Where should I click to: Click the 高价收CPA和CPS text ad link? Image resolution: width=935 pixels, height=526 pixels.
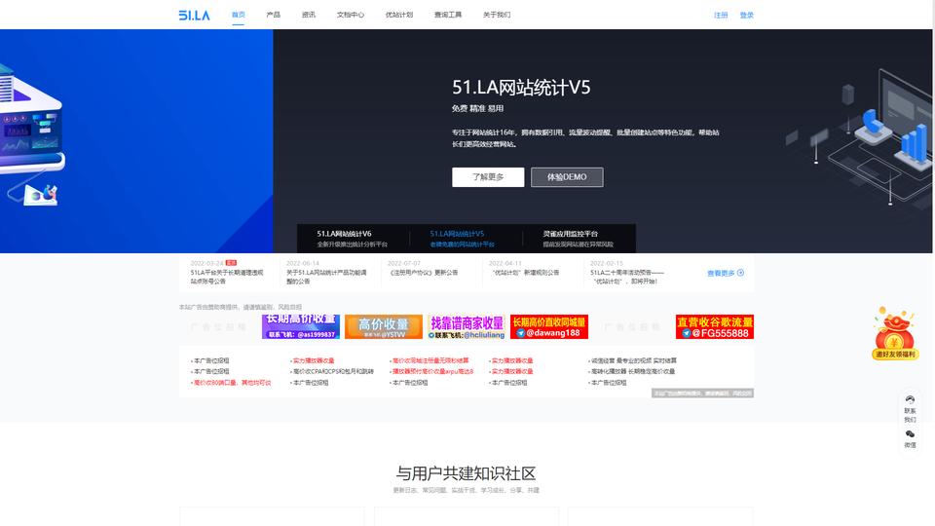point(333,371)
